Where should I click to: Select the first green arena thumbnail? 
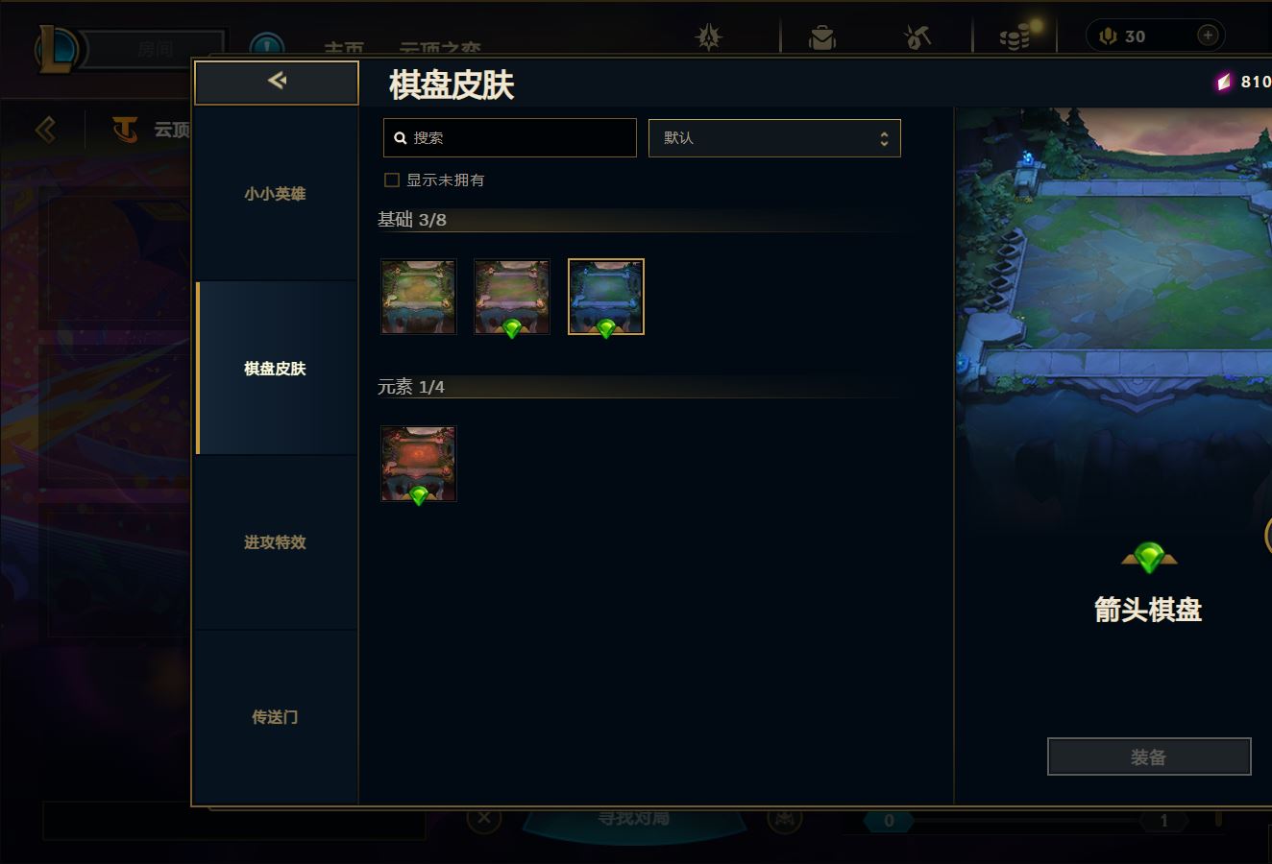click(418, 297)
